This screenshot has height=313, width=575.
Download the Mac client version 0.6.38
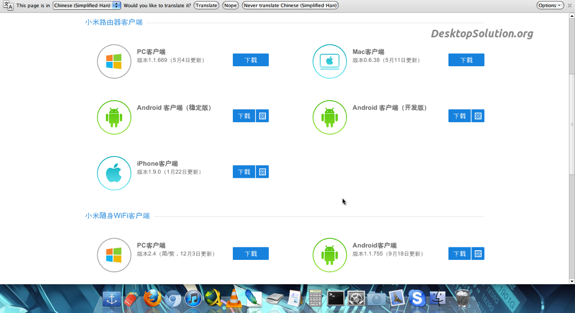click(466, 60)
